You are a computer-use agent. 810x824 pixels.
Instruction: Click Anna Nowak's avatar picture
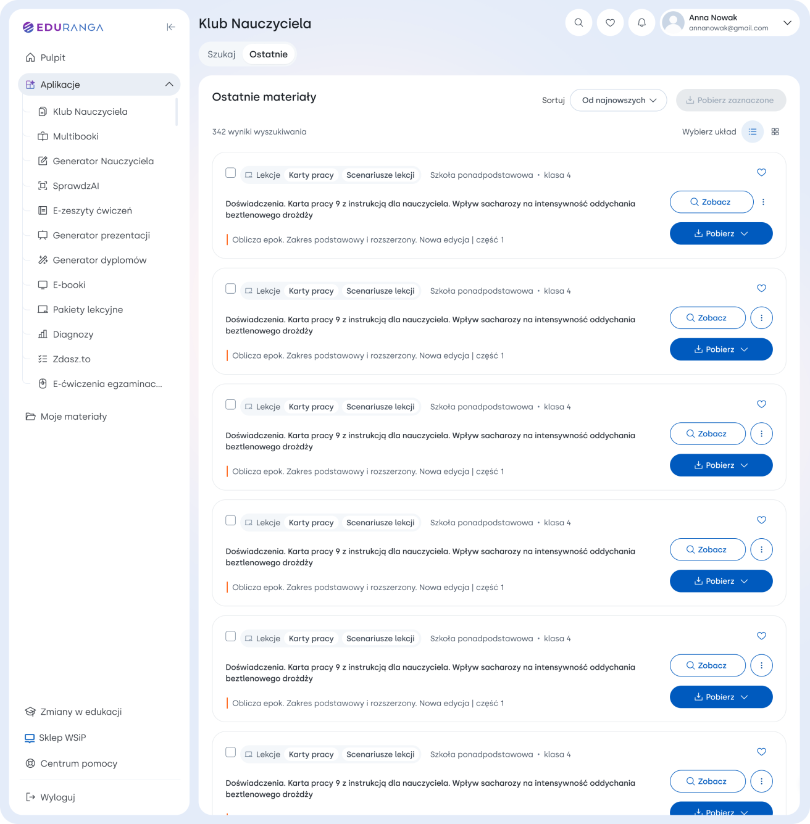click(x=673, y=23)
